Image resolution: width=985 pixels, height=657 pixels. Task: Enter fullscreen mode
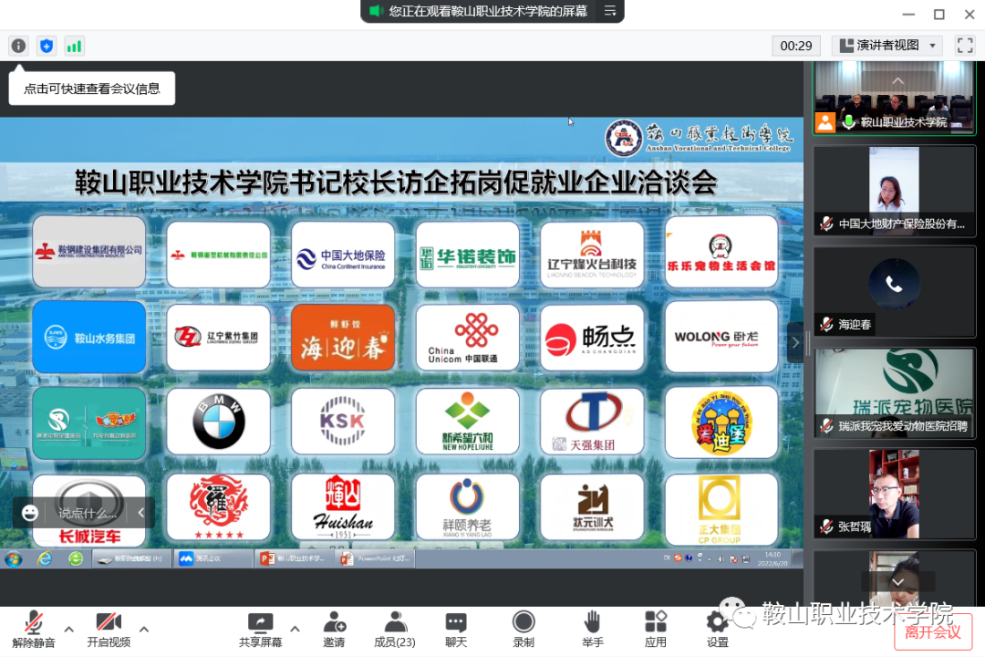pyautogui.click(x=964, y=45)
